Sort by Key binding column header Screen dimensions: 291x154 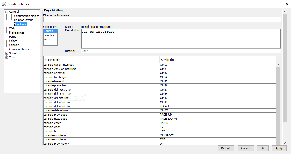point(218,60)
